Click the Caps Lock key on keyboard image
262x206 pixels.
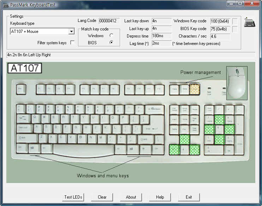click(x=25, y=128)
